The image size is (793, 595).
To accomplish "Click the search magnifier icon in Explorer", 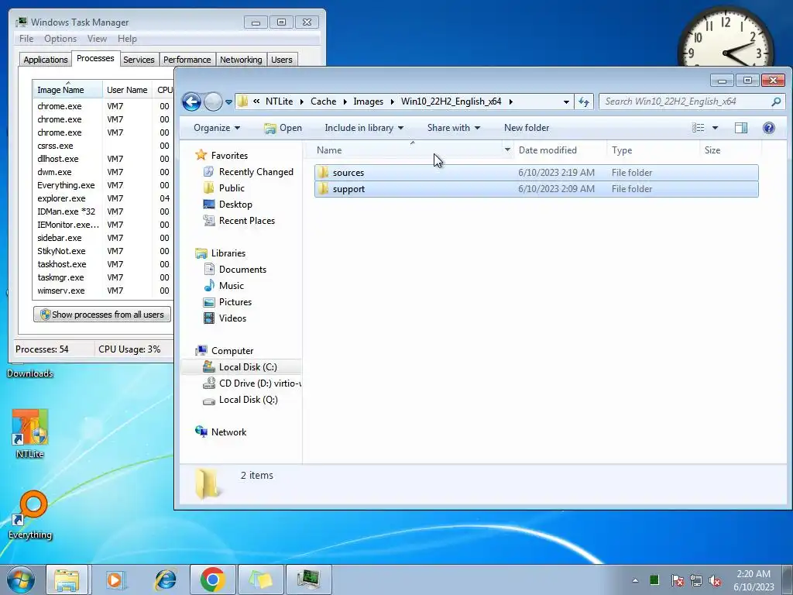I will click(x=776, y=101).
